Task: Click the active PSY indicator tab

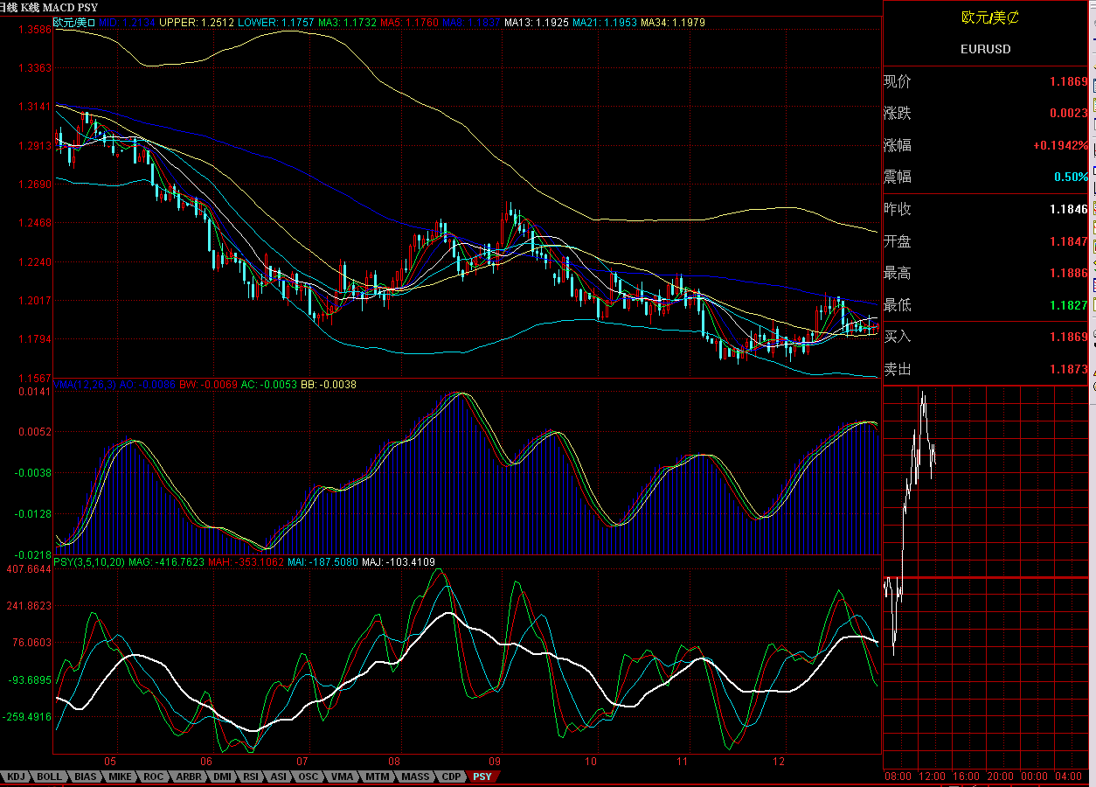Action: [482, 777]
